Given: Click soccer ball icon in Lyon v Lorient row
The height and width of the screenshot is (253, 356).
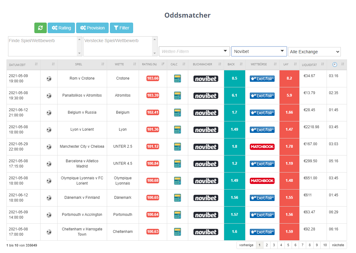Looking at the screenshot, I should (49, 130).
